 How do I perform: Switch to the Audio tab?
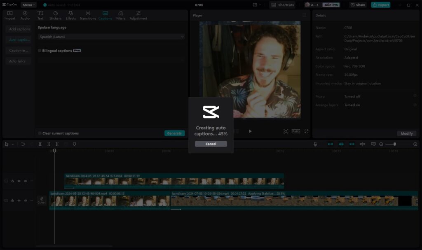tap(25, 16)
